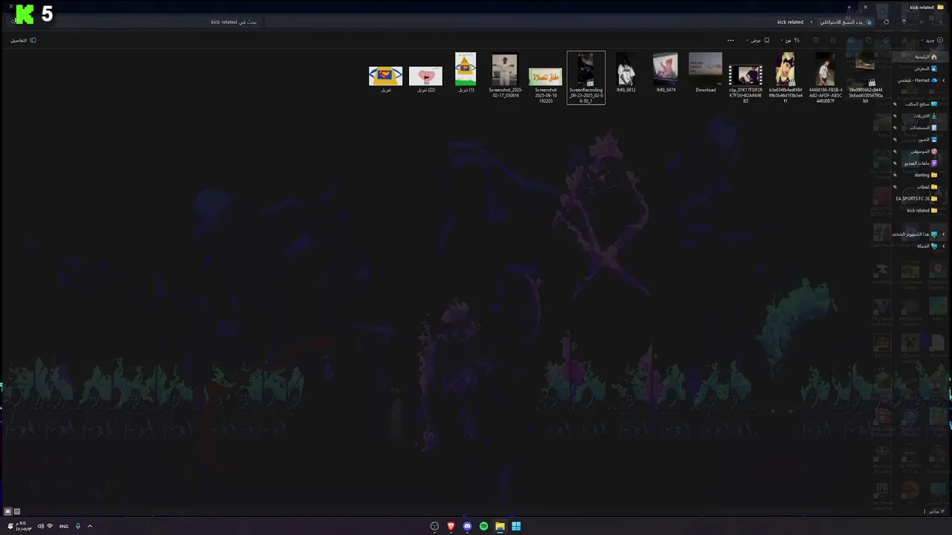Select the 44468186-FB3B image file
Image resolution: width=952 pixels, height=535 pixels.
pos(826,77)
